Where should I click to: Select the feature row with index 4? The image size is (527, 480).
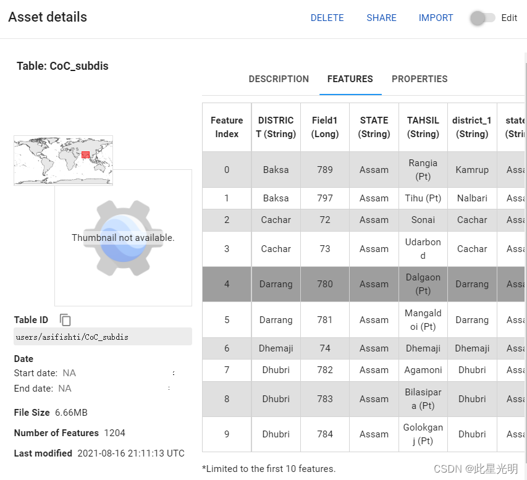227,284
